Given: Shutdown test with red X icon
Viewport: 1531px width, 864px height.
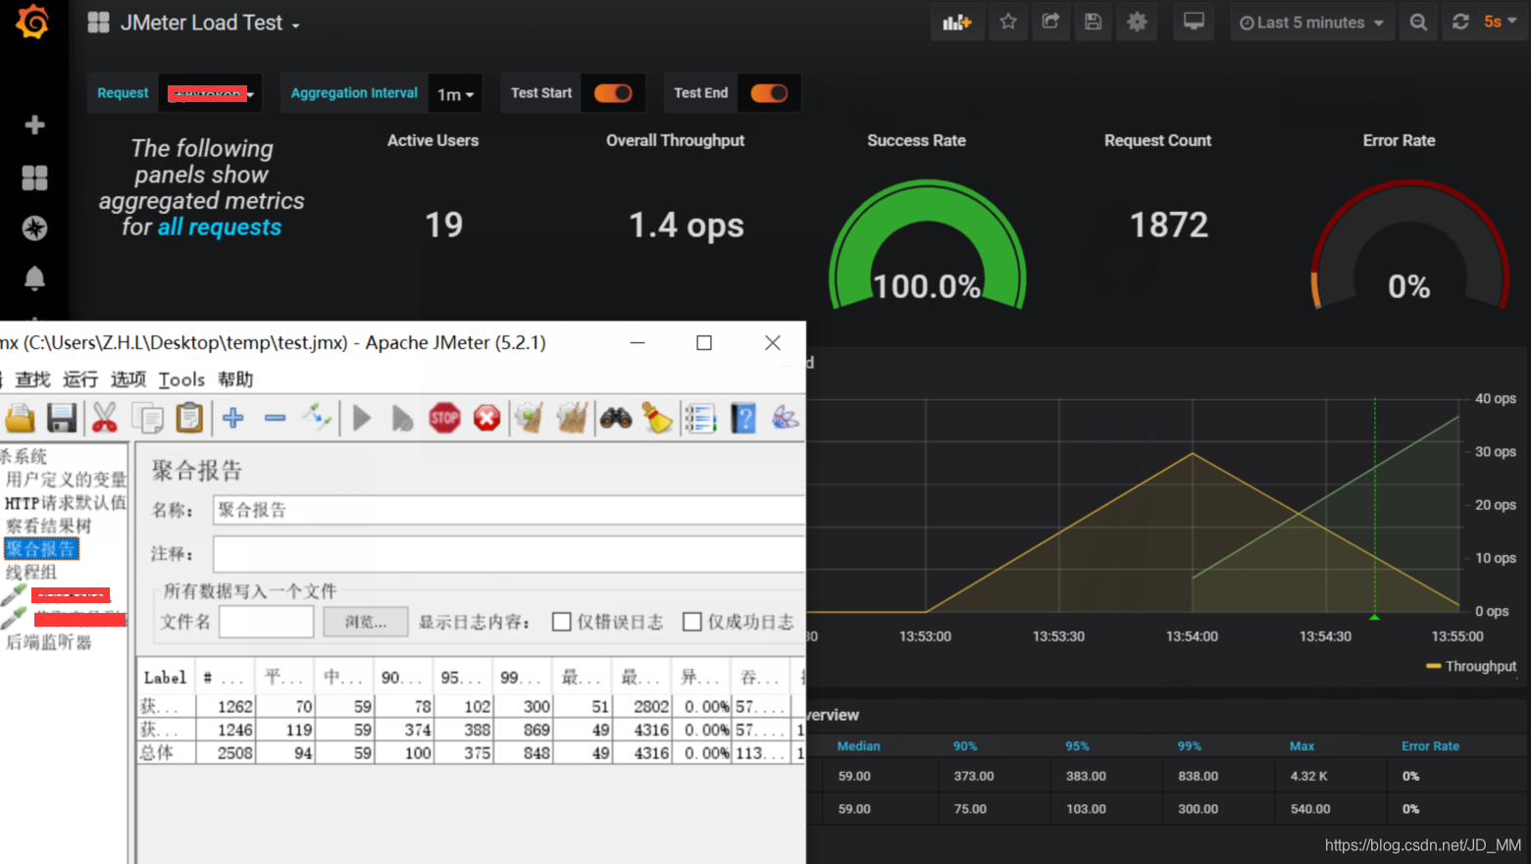Looking at the screenshot, I should [x=487, y=418].
